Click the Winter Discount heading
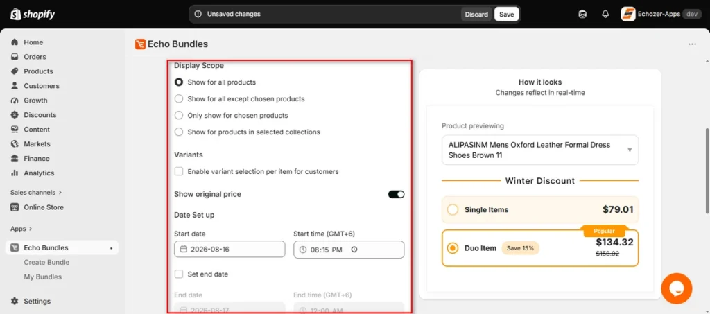 [540, 180]
